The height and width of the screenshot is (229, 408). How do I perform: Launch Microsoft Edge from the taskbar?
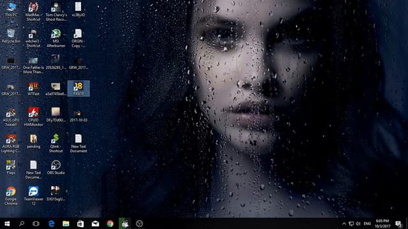click(x=51, y=223)
